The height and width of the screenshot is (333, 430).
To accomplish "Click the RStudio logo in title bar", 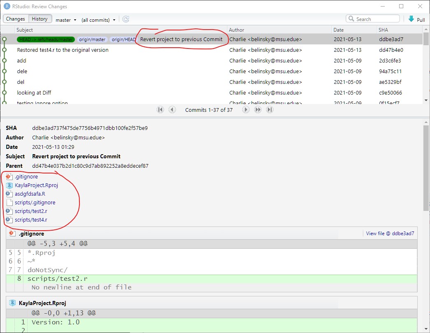I will click(x=7, y=6).
